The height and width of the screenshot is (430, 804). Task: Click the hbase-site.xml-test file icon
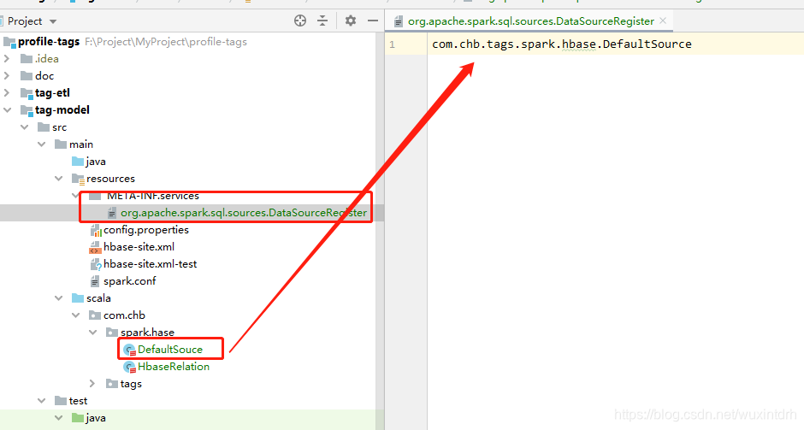point(96,264)
